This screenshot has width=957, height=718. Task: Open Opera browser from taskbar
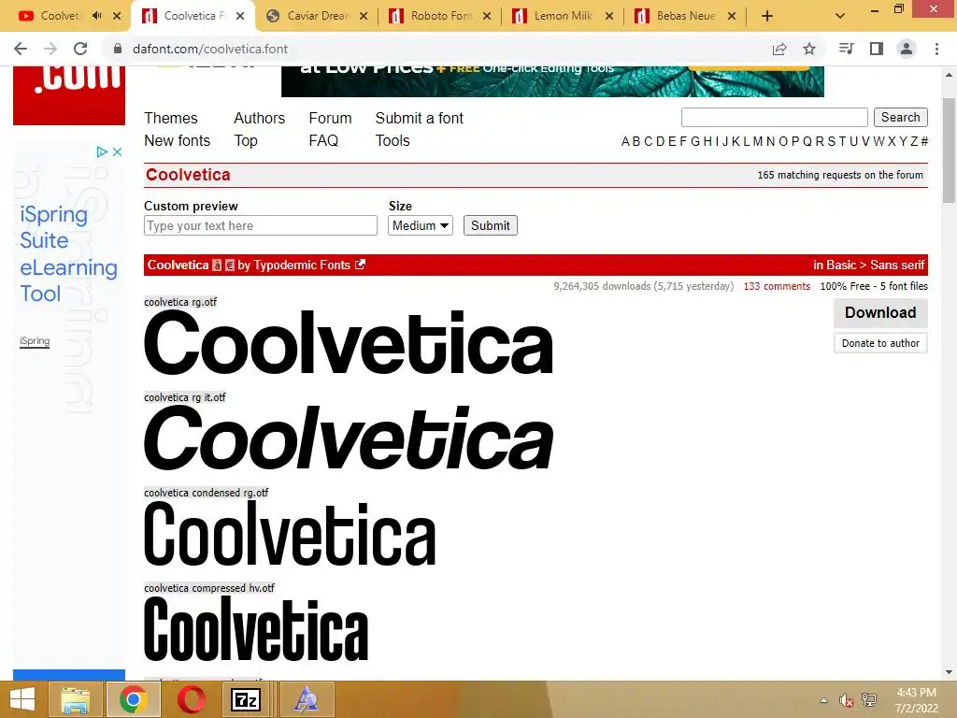click(x=191, y=699)
